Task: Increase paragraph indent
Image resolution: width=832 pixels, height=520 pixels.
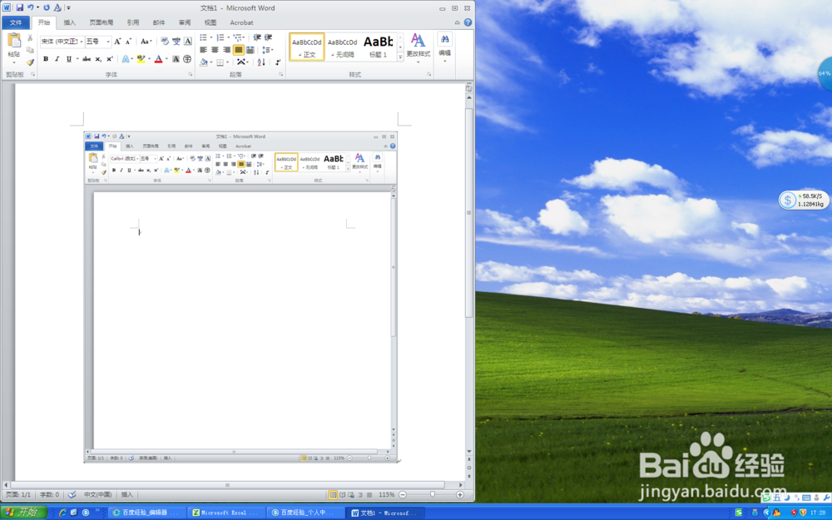Action: pyautogui.click(x=269, y=37)
